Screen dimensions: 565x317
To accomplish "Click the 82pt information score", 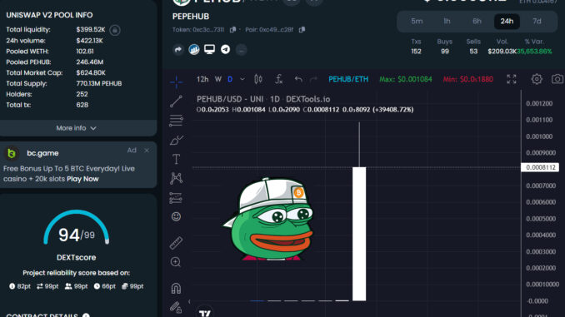I will click(x=20, y=286).
